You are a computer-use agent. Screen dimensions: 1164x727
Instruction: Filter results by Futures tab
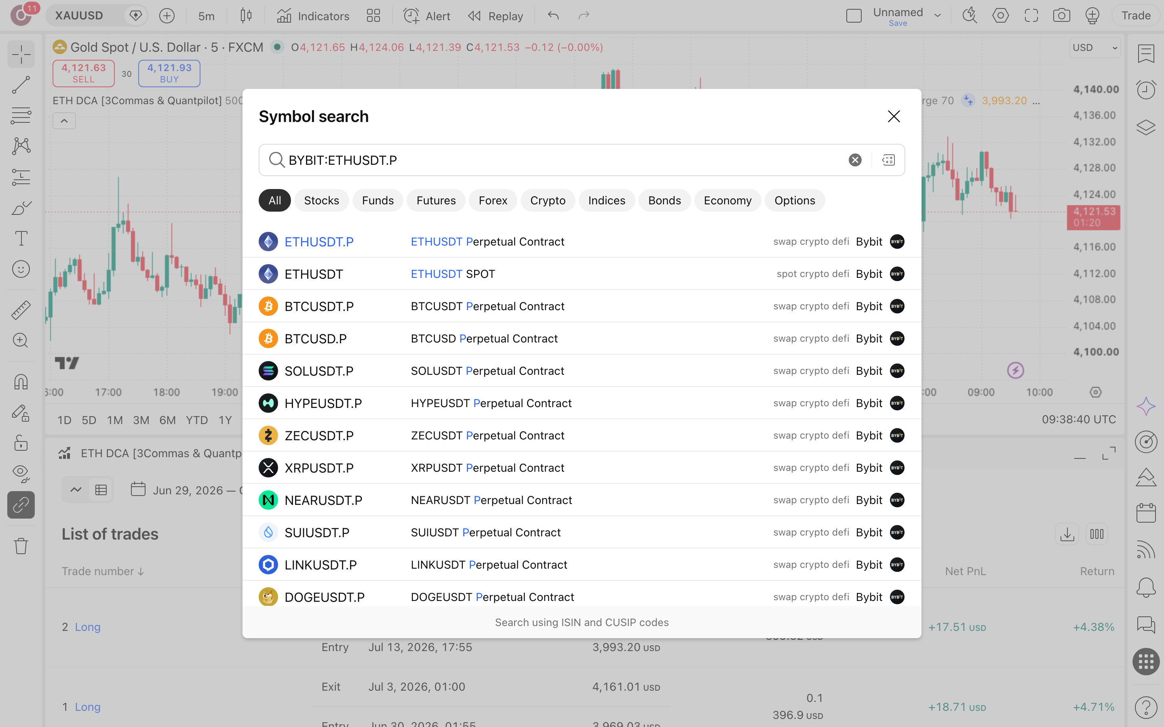(x=436, y=200)
